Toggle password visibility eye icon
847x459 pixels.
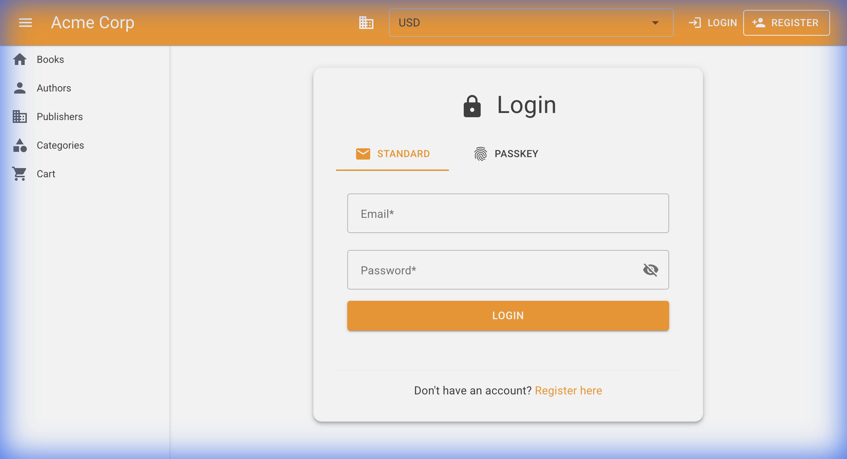click(650, 270)
